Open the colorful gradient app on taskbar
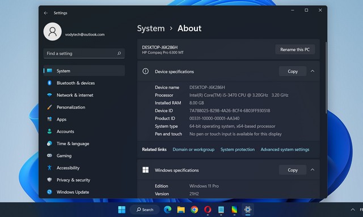The height and width of the screenshot is (217, 363). [x=234, y=210]
